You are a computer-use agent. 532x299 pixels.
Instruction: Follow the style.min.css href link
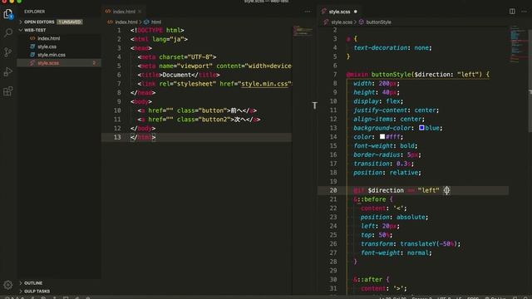[264, 84]
